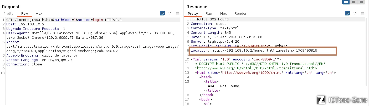Toggle word wrap in the Request panel

point(162,13)
